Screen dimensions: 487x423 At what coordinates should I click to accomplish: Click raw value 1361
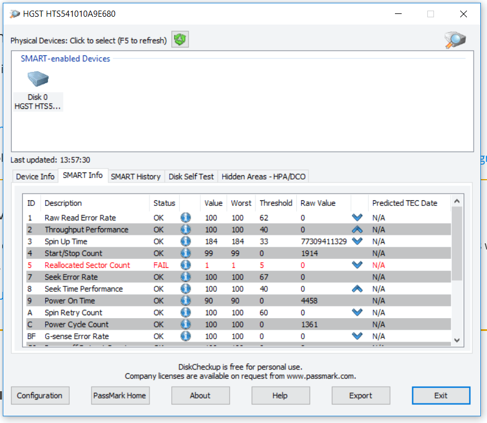(310, 324)
